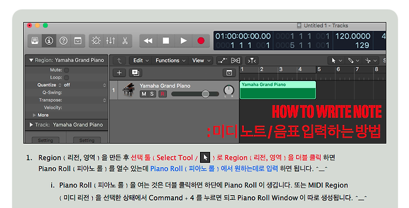Click the green full-screen window button
Screen dimensions: 409x208
(x=45, y=26)
